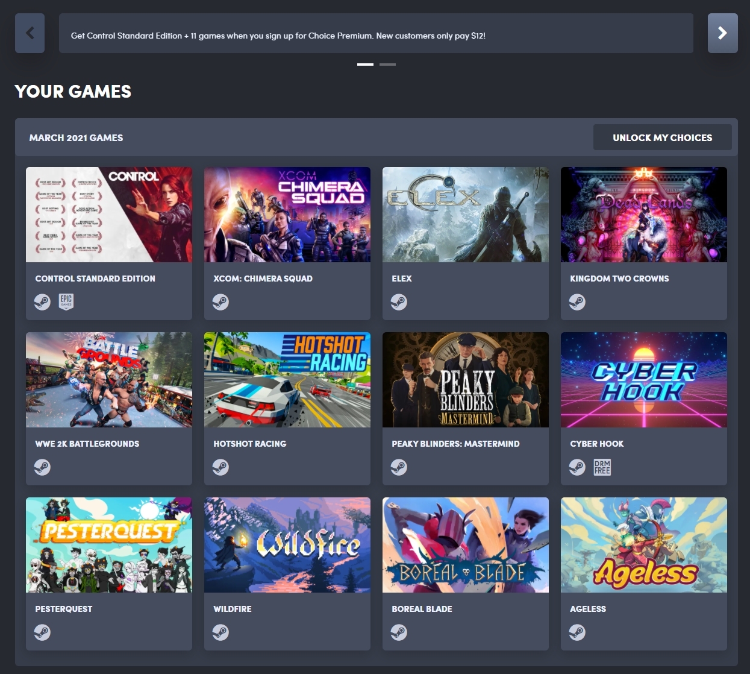Open the Boreal Blade cover image

(x=466, y=545)
